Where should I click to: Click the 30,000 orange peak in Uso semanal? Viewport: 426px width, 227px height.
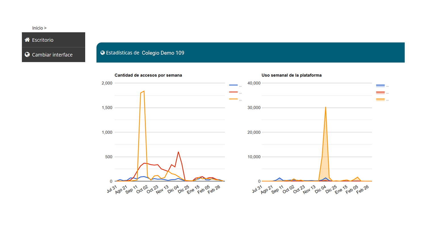pyautogui.click(x=325, y=107)
